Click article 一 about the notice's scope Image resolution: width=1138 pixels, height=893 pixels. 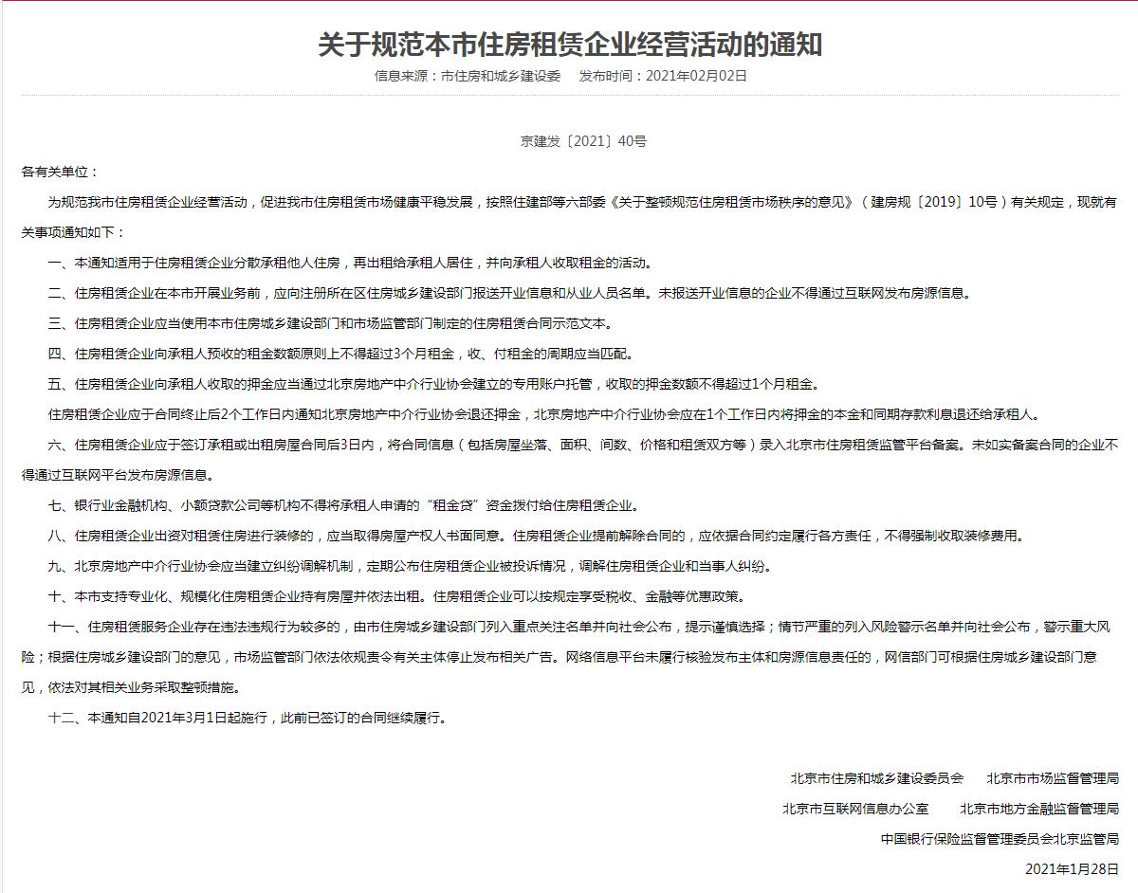(x=350, y=263)
